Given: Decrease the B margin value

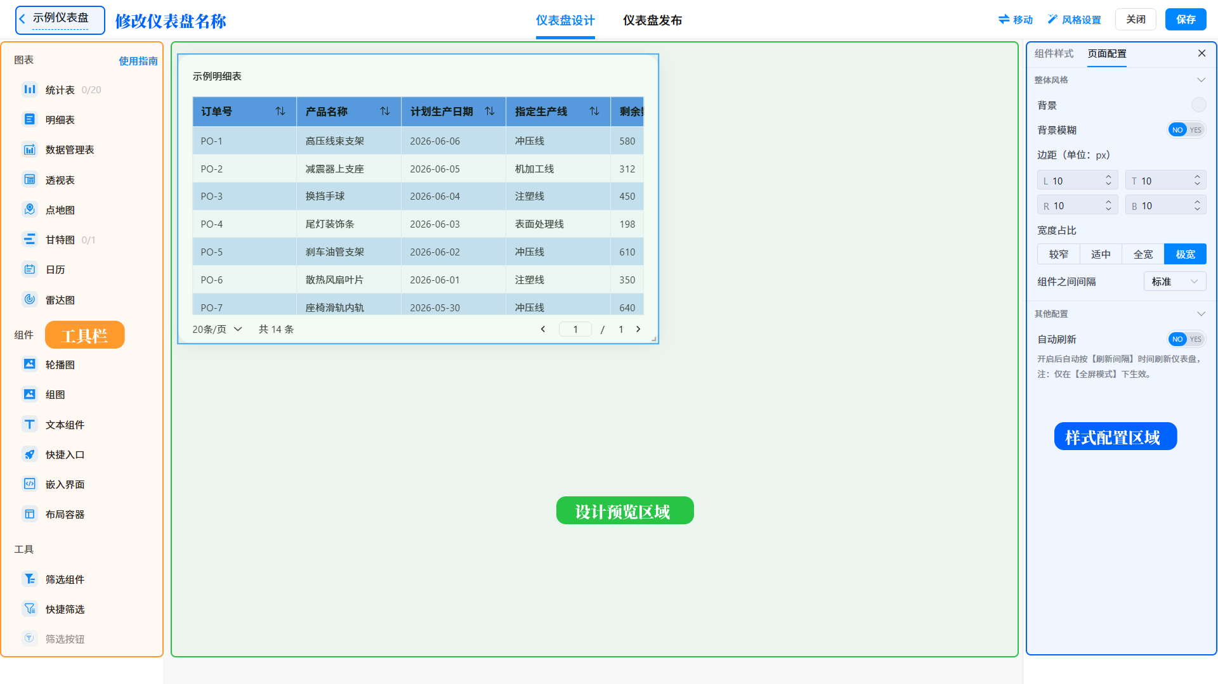Looking at the screenshot, I should click(1197, 209).
